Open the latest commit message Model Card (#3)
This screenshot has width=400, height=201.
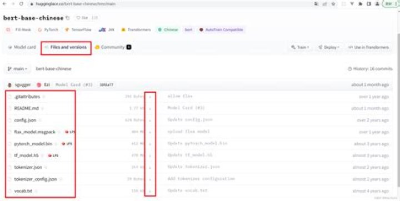(74, 85)
